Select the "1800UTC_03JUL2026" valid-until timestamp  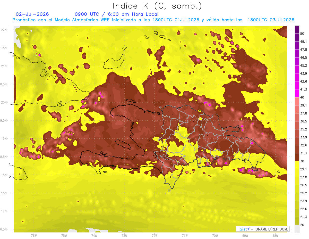(x=271, y=20)
